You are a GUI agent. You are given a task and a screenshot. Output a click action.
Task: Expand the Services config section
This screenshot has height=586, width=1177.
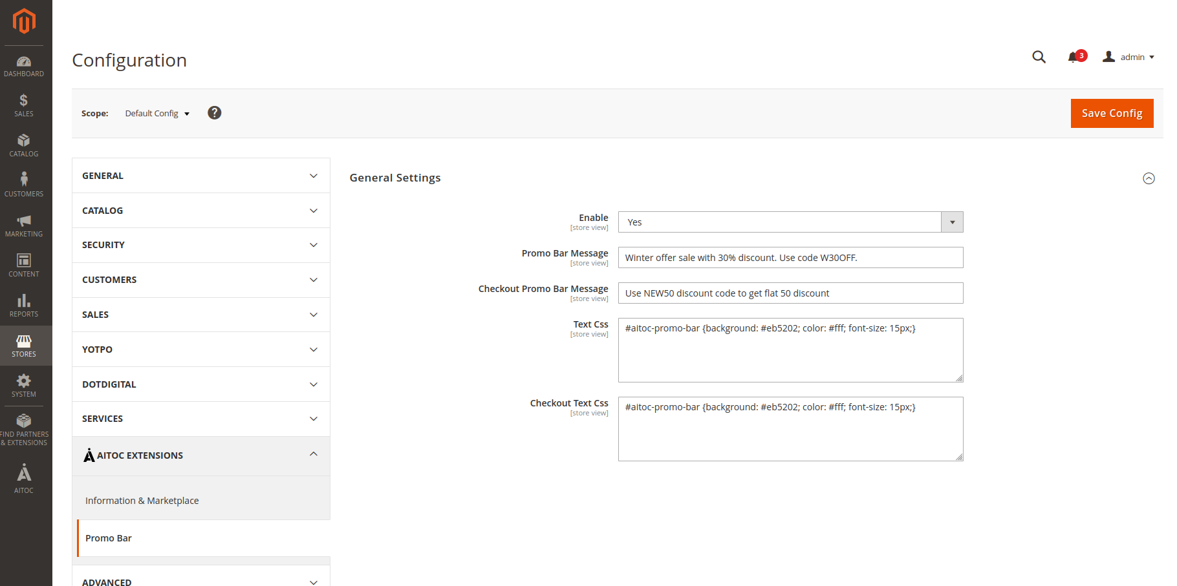[x=201, y=419]
